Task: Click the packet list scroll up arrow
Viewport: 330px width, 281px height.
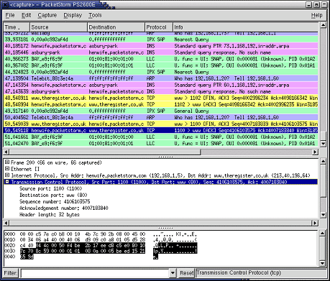Action: [x=323, y=25]
